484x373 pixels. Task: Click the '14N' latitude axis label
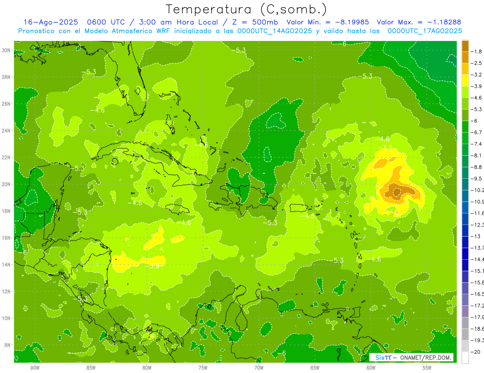[6, 265]
